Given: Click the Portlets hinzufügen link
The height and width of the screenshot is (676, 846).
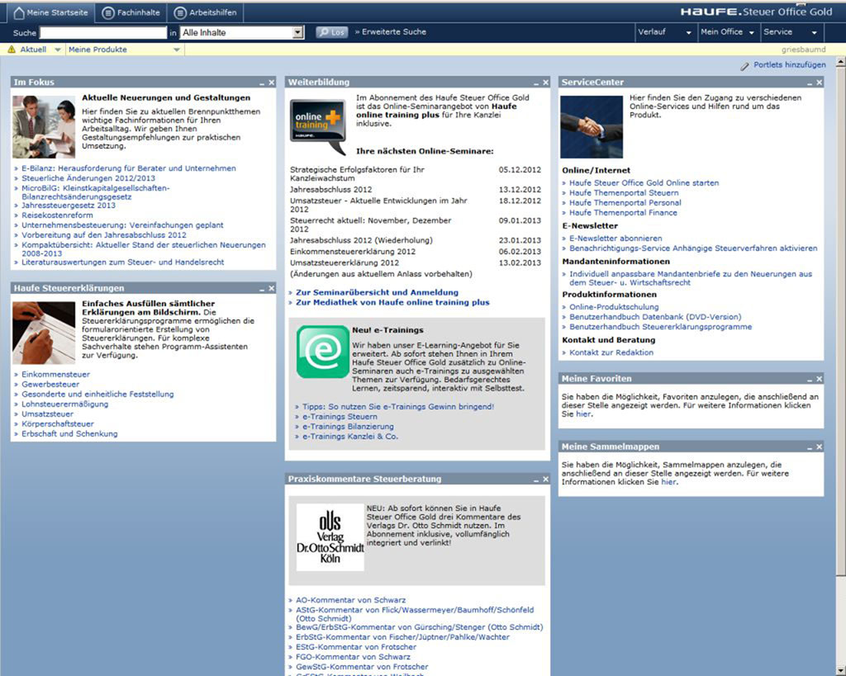Looking at the screenshot, I should pyautogui.click(x=789, y=64).
